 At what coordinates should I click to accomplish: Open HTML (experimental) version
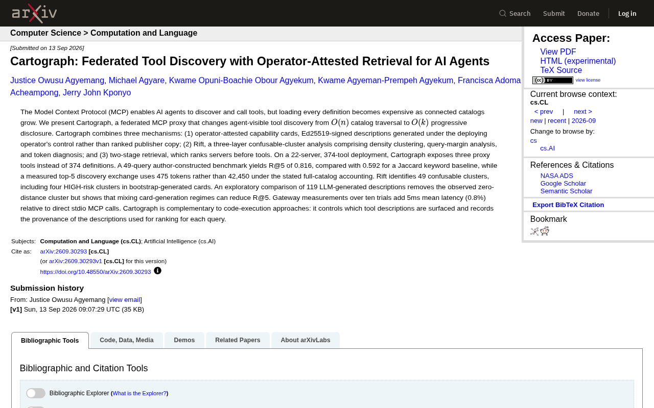[578, 61]
